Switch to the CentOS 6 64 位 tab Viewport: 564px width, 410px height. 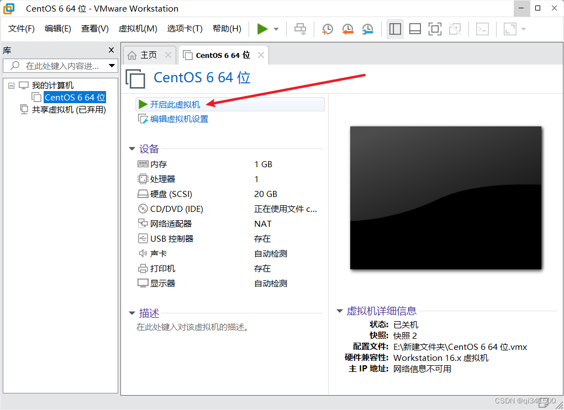tap(223, 55)
